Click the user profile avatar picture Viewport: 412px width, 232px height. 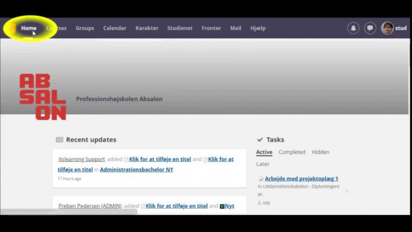(387, 28)
